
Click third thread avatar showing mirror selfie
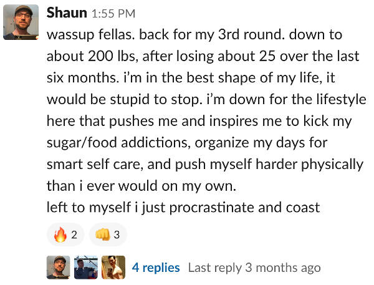click(x=113, y=268)
